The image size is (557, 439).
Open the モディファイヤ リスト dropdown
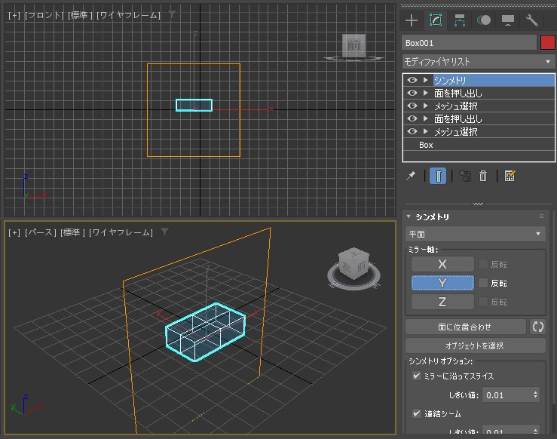[479, 62]
